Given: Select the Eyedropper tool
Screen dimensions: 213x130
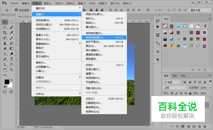Looking at the screenshot, I should pyautogui.click(x=11, y=33).
